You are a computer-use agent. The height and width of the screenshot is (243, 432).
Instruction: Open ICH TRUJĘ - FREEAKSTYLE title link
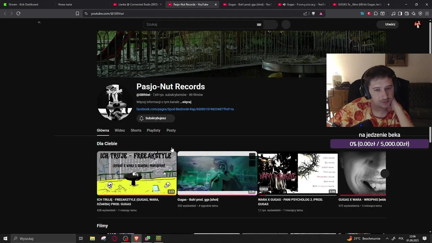[128, 202]
